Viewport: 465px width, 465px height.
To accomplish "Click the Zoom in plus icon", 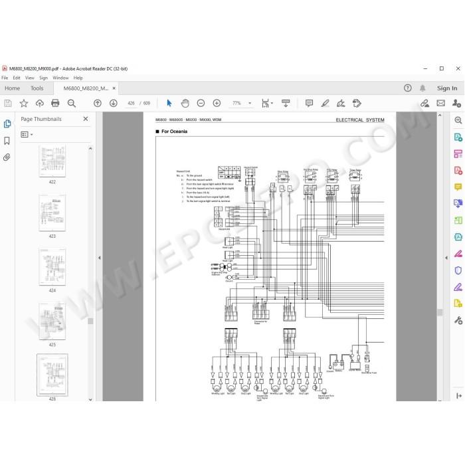I will coord(217,103).
